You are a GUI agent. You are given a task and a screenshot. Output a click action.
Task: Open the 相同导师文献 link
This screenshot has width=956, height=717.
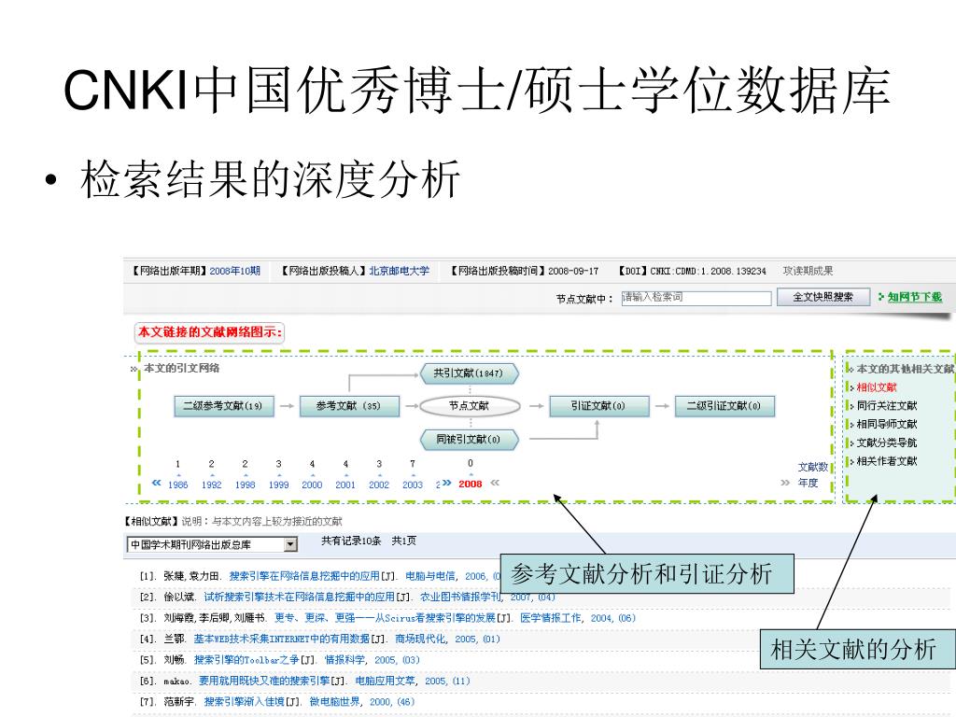887,424
